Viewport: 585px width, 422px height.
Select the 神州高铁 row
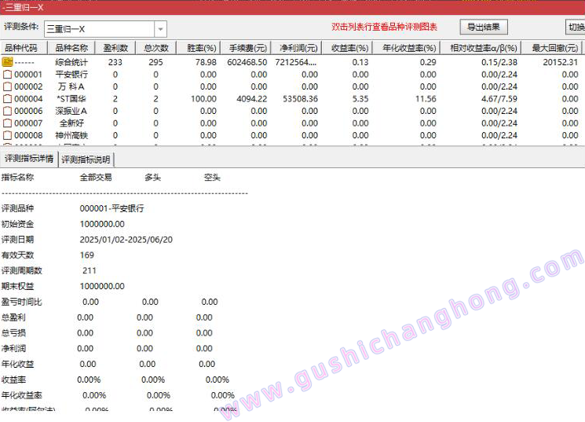pos(292,136)
